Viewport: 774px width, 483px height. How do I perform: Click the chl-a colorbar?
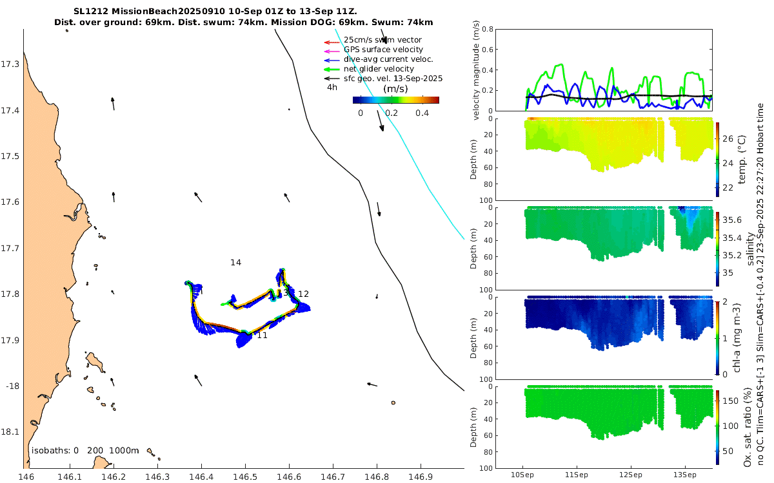click(x=718, y=337)
